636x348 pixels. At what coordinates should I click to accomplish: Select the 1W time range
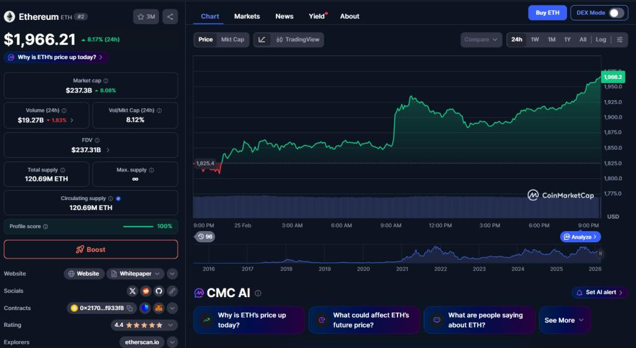534,40
